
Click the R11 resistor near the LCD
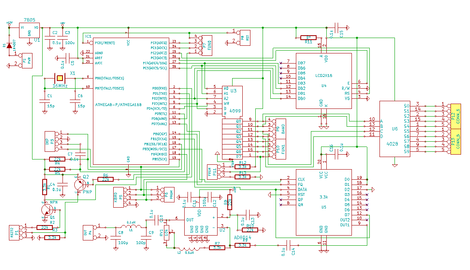308,38
